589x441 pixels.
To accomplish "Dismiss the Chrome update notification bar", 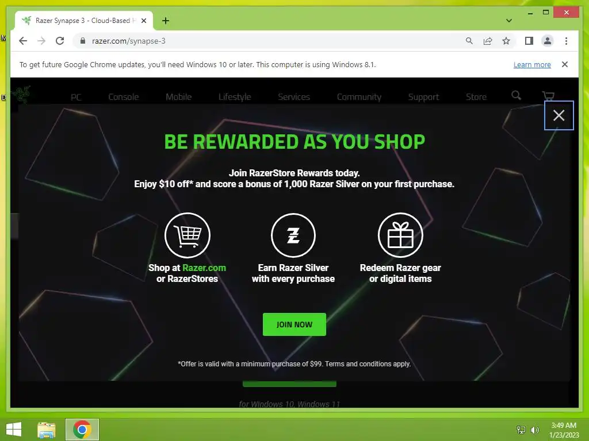I will point(564,64).
